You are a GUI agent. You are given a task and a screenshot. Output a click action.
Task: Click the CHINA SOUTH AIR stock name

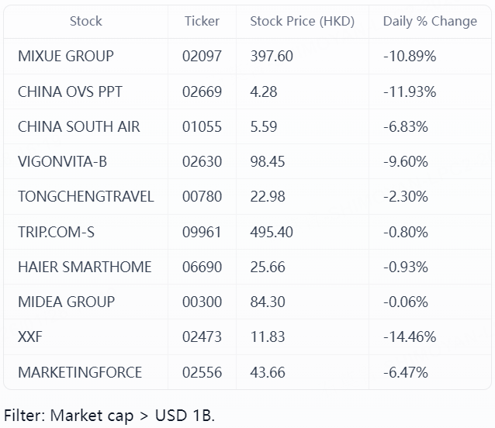[x=79, y=126]
